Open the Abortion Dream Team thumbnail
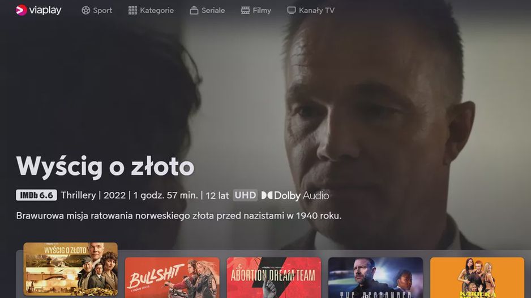531x298 pixels. (x=273, y=278)
